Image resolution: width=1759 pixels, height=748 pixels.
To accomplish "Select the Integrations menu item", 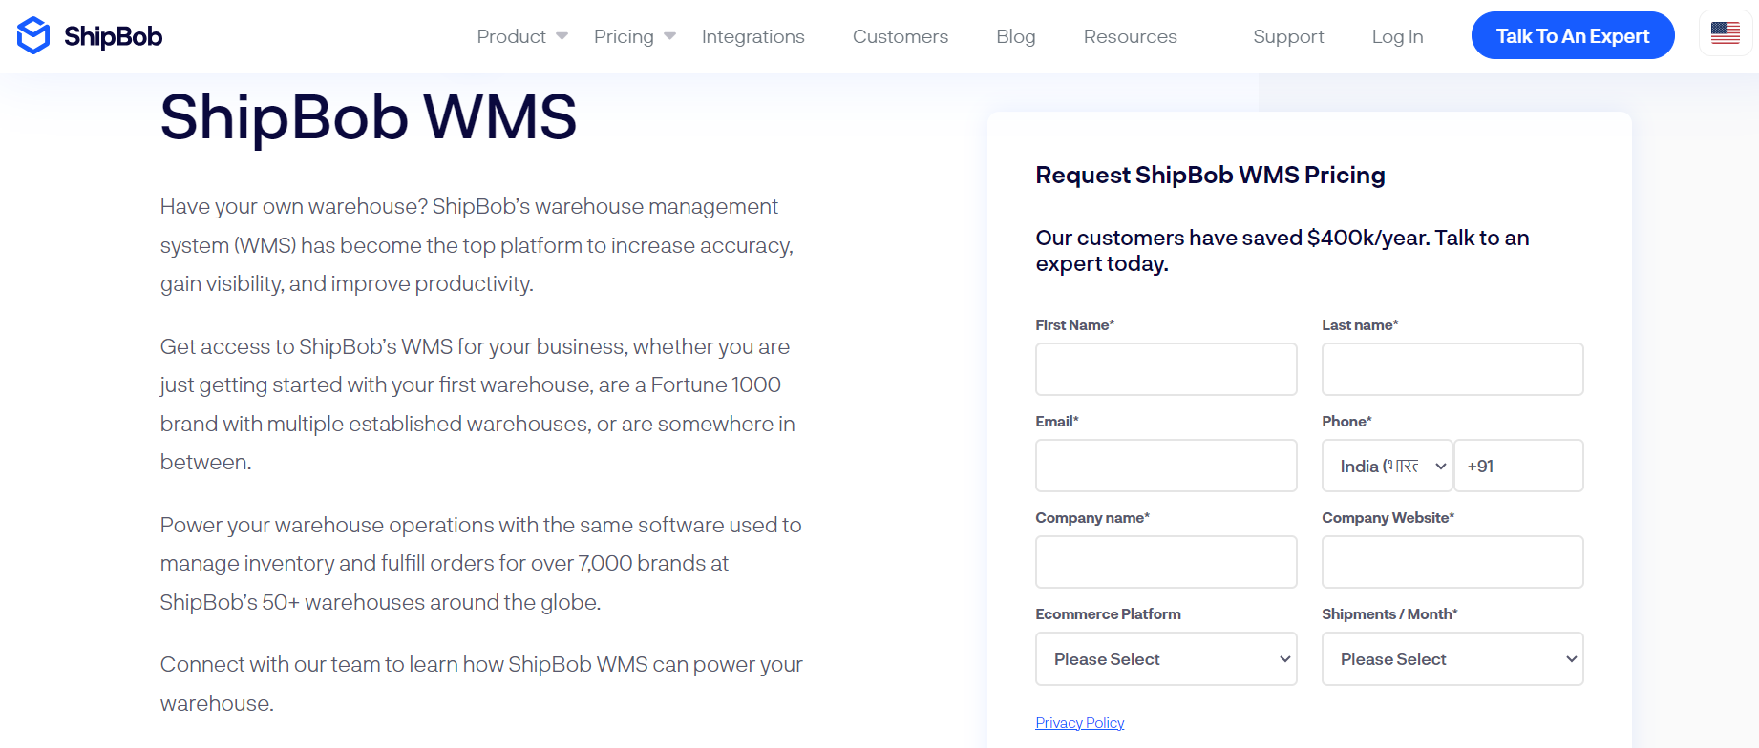I will [x=752, y=35].
